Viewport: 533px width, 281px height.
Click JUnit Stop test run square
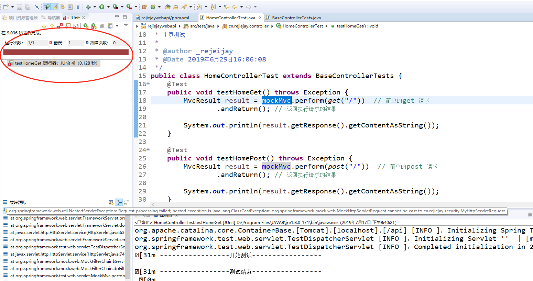pos(102,26)
